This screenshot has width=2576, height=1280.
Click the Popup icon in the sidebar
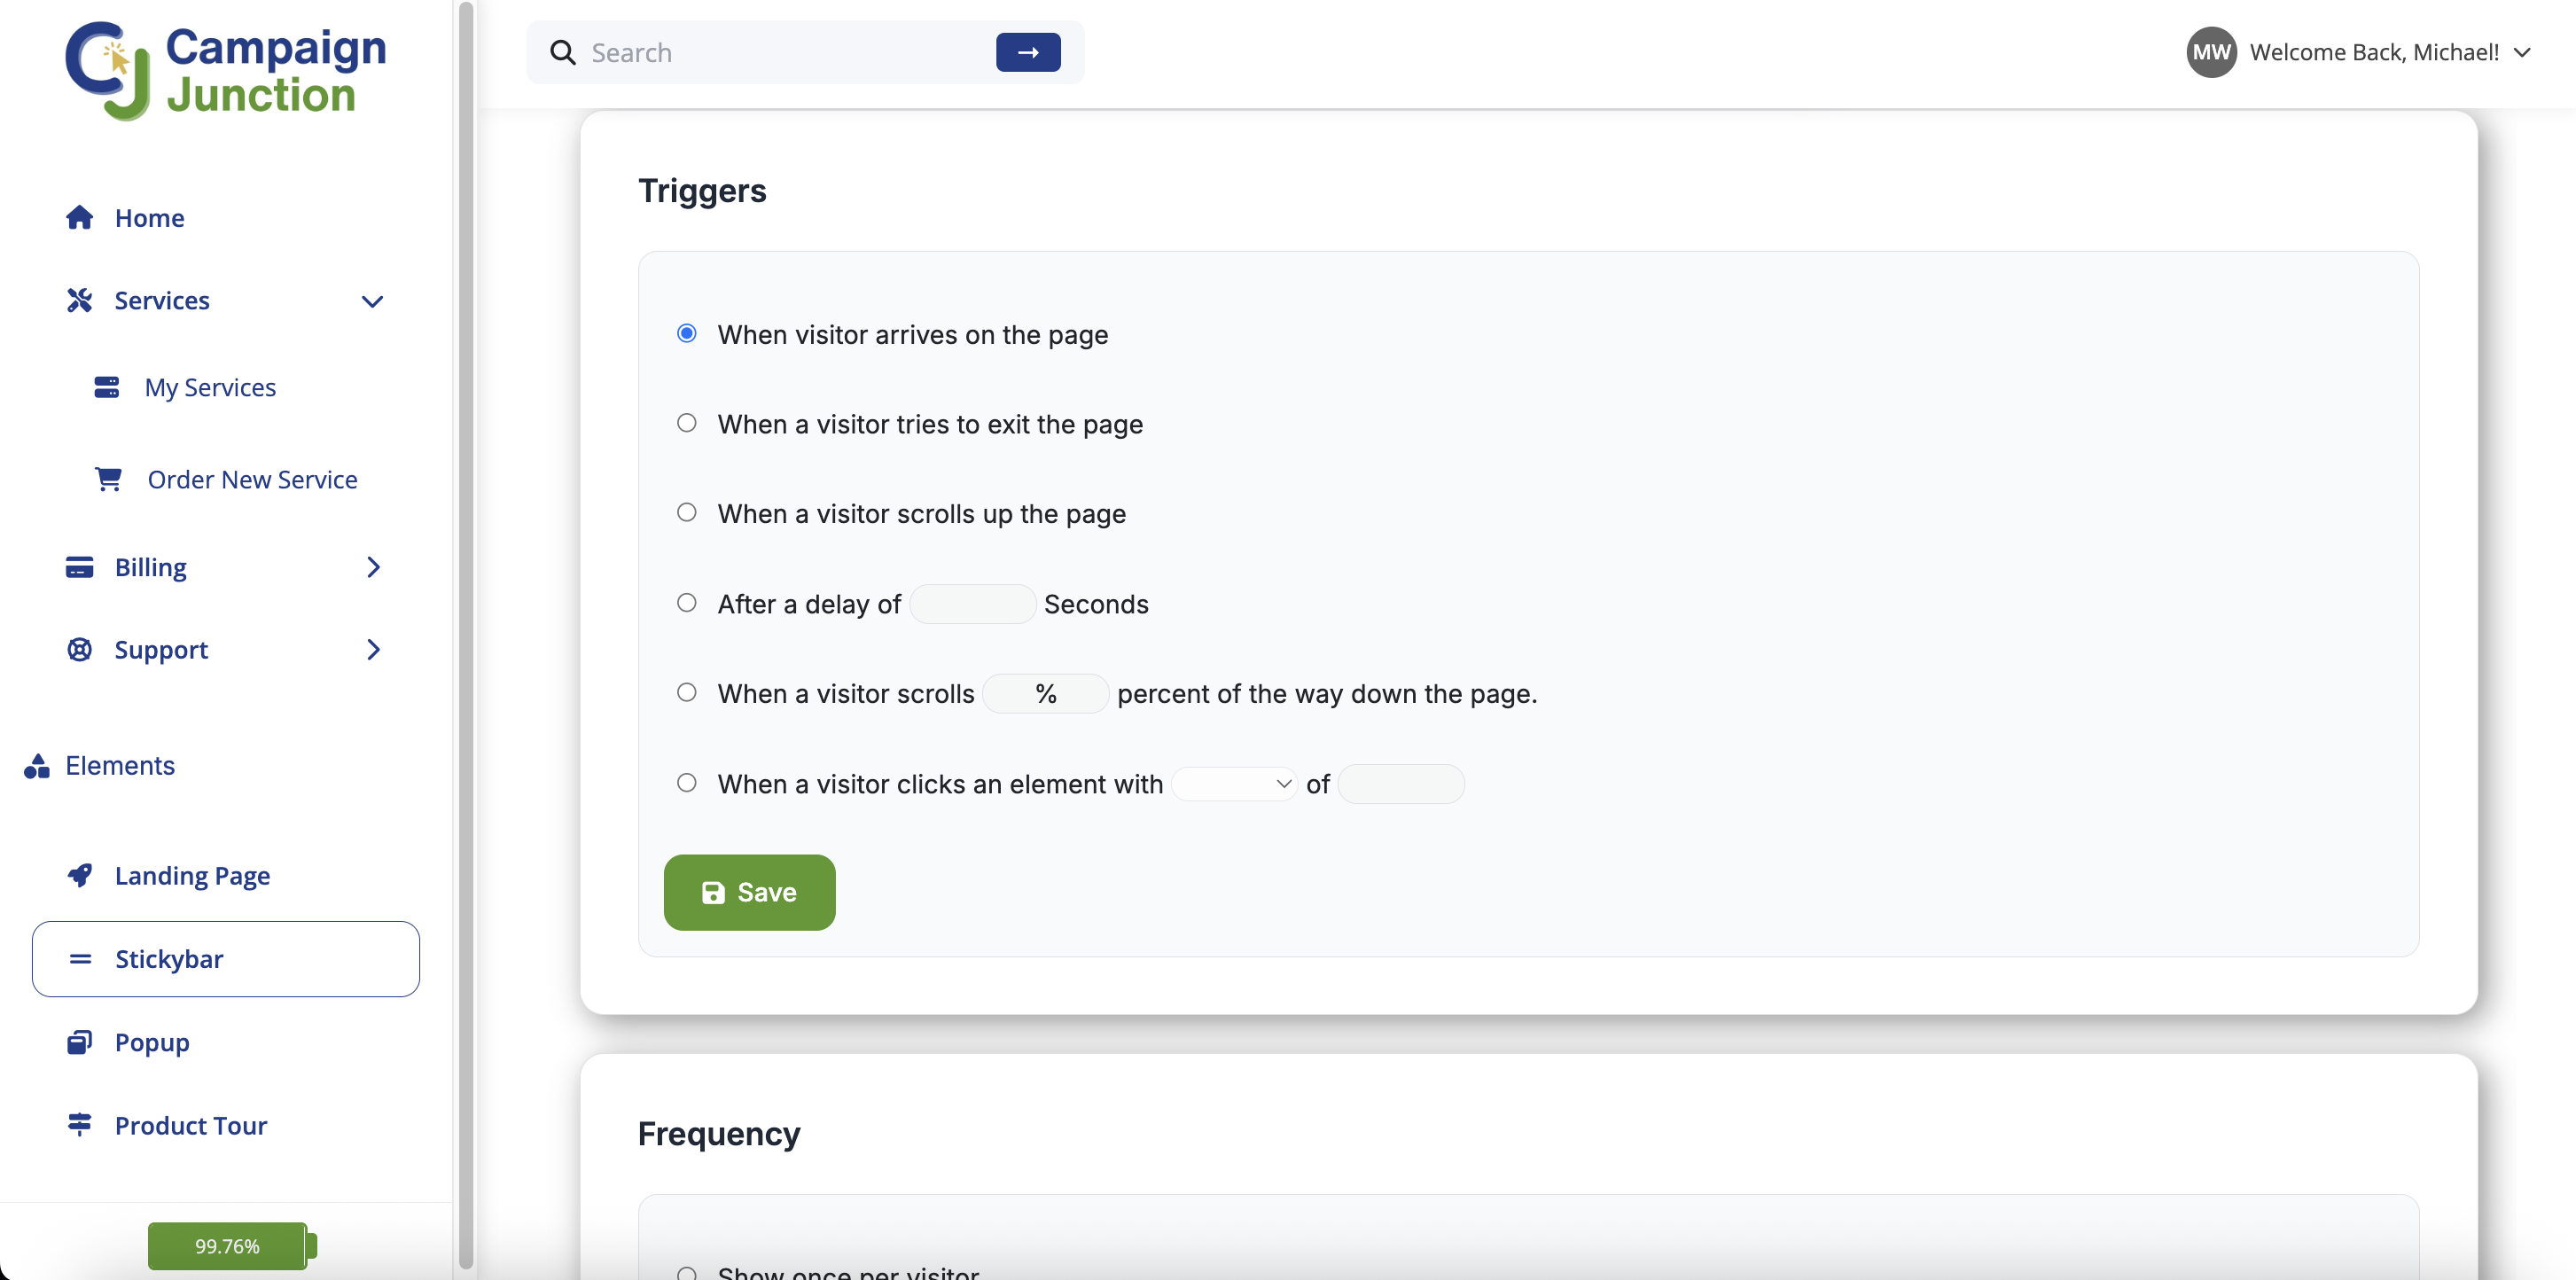coord(81,1042)
